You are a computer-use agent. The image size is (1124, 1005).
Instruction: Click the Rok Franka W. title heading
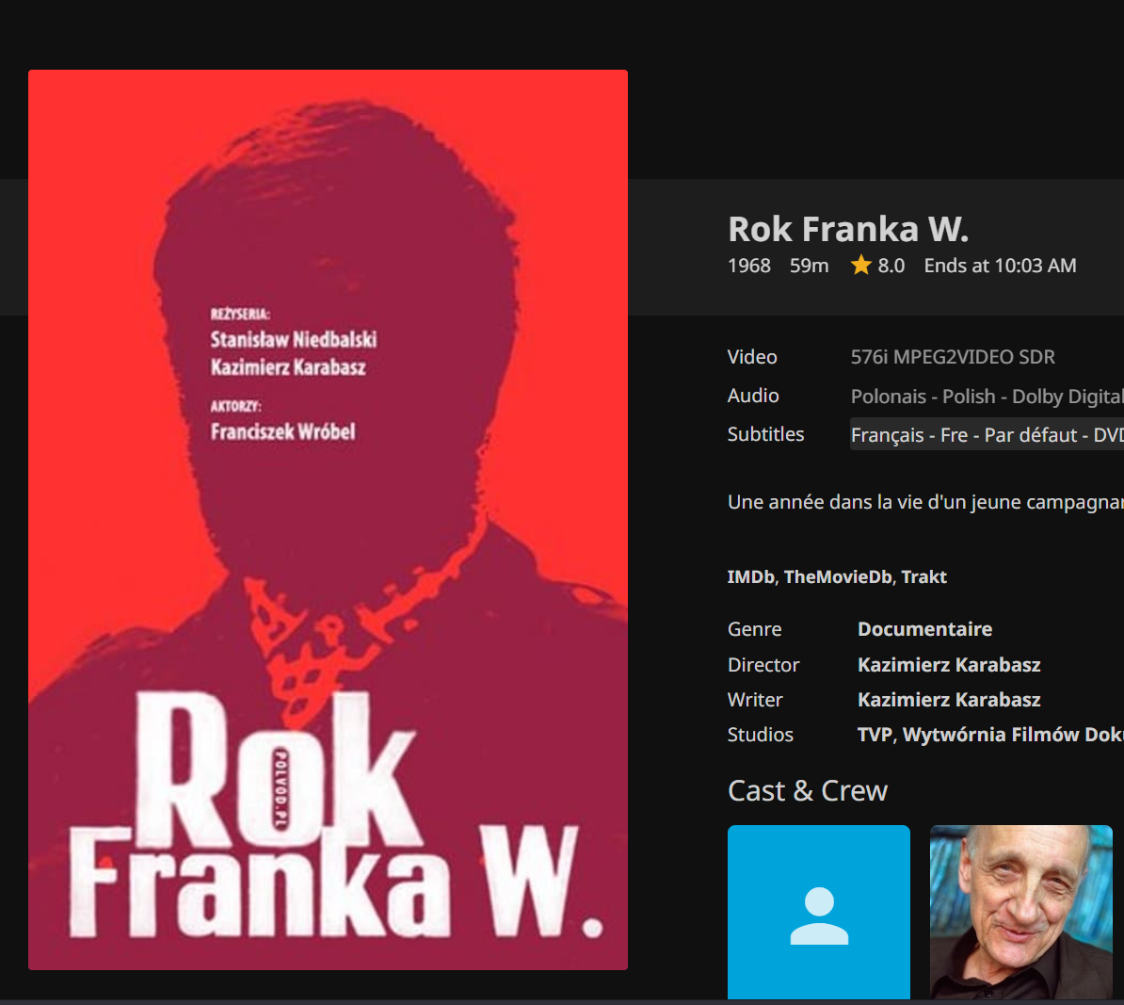click(x=848, y=230)
